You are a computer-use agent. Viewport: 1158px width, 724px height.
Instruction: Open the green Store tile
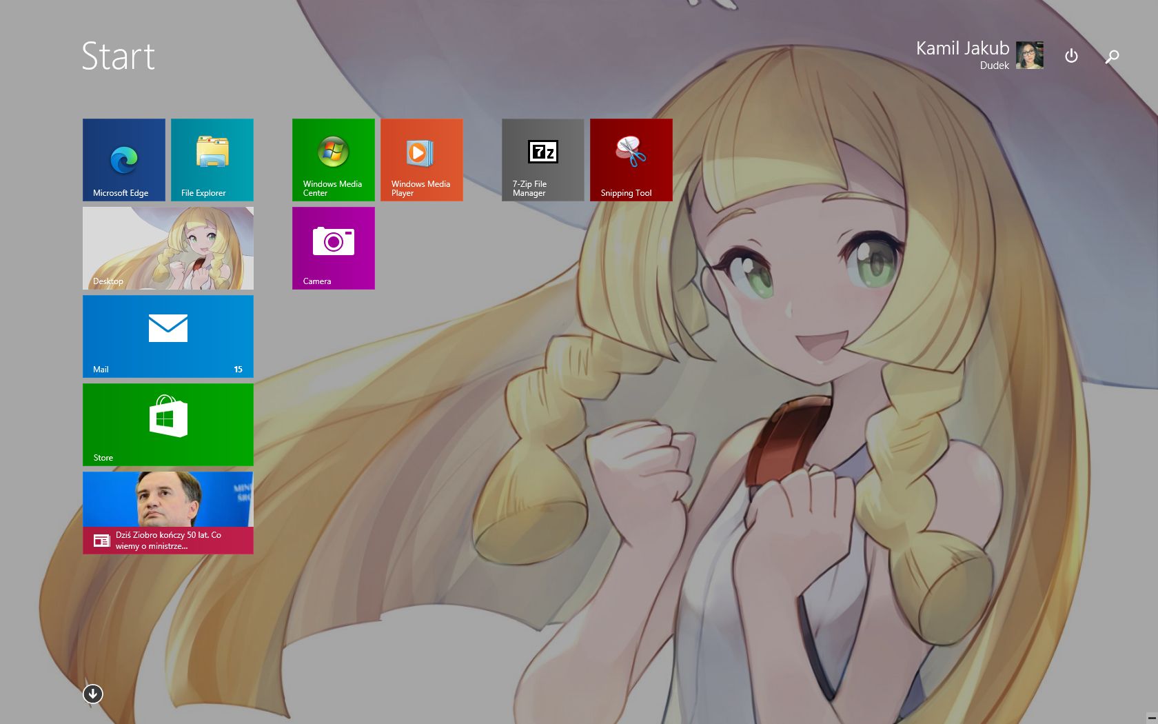coord(168,425)
